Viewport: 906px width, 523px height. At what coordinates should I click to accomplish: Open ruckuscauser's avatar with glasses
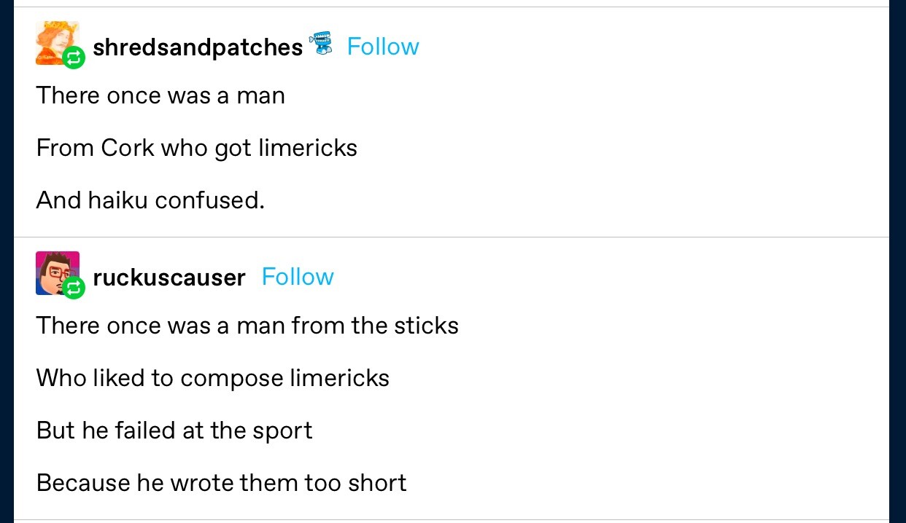click(x=54, y=271)
